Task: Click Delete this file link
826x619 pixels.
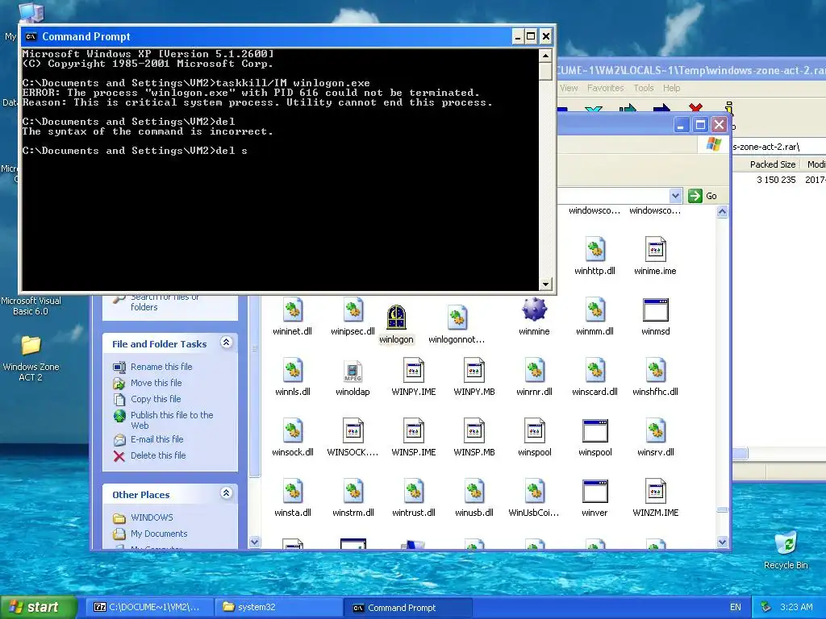Action: [158, 455]
